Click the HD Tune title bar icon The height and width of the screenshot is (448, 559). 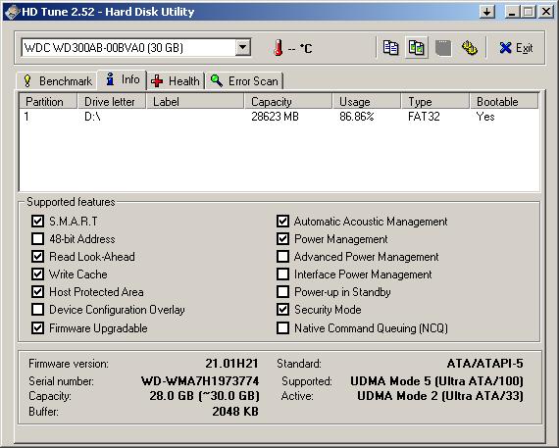(12, 12)
